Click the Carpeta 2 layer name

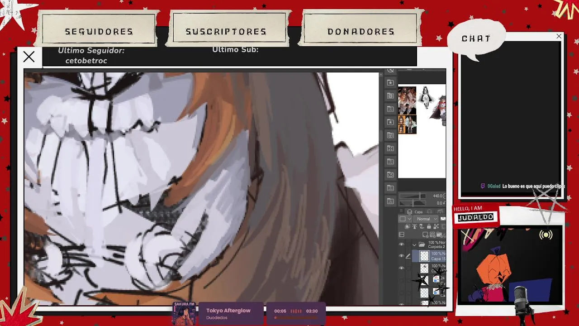[x=437, y=247]
